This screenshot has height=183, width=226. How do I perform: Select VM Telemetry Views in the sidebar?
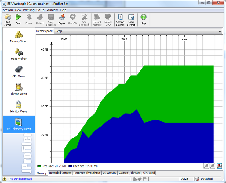19,124
